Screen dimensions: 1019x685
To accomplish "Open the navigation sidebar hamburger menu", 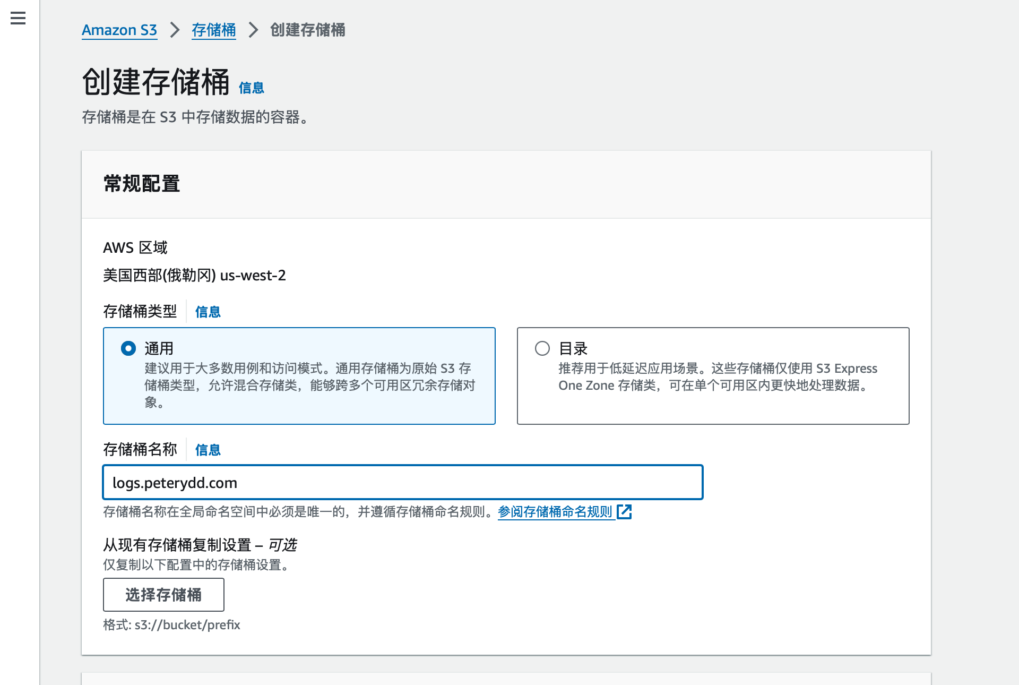I will (x=18, y=18).
